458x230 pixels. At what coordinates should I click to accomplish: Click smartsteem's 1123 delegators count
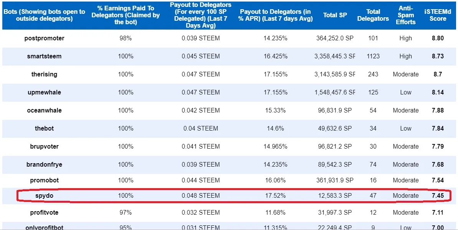(x=373, y=56)
